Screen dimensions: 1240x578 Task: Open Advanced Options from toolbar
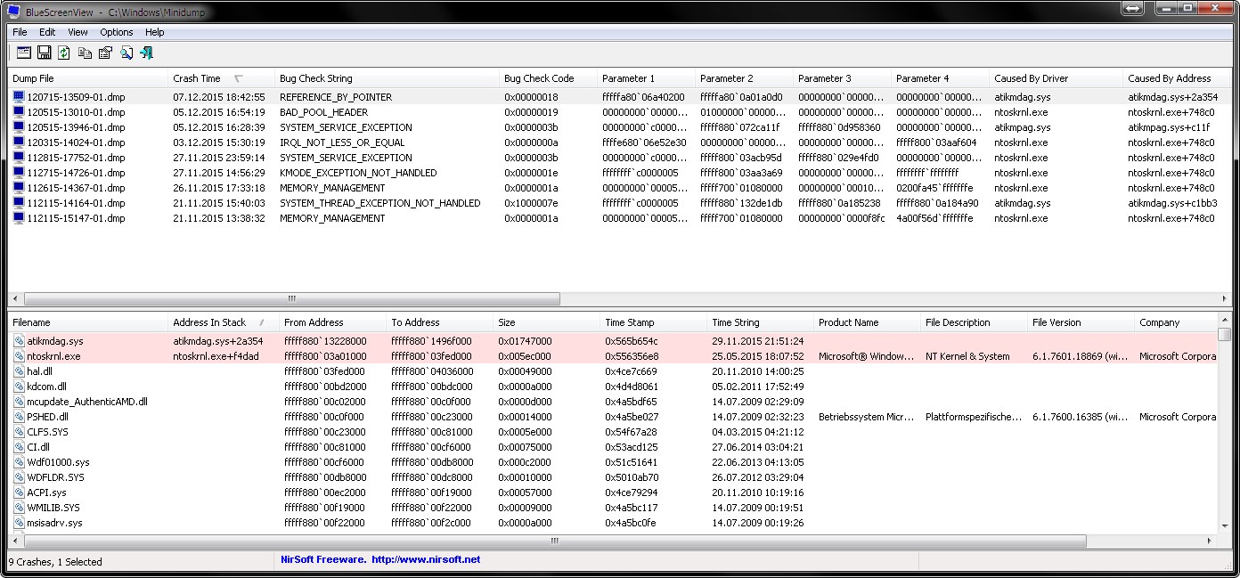point(23,53)
